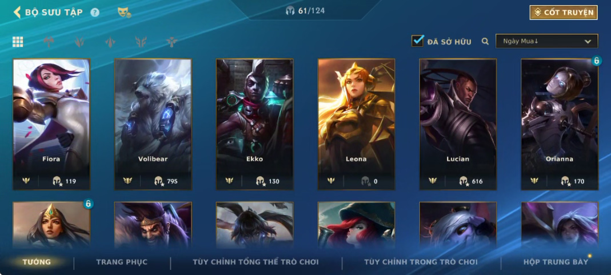The width and height of the screenshot is (611, 275).
Task: Select the Volibear champion card
Action: [x=153, y=124]
